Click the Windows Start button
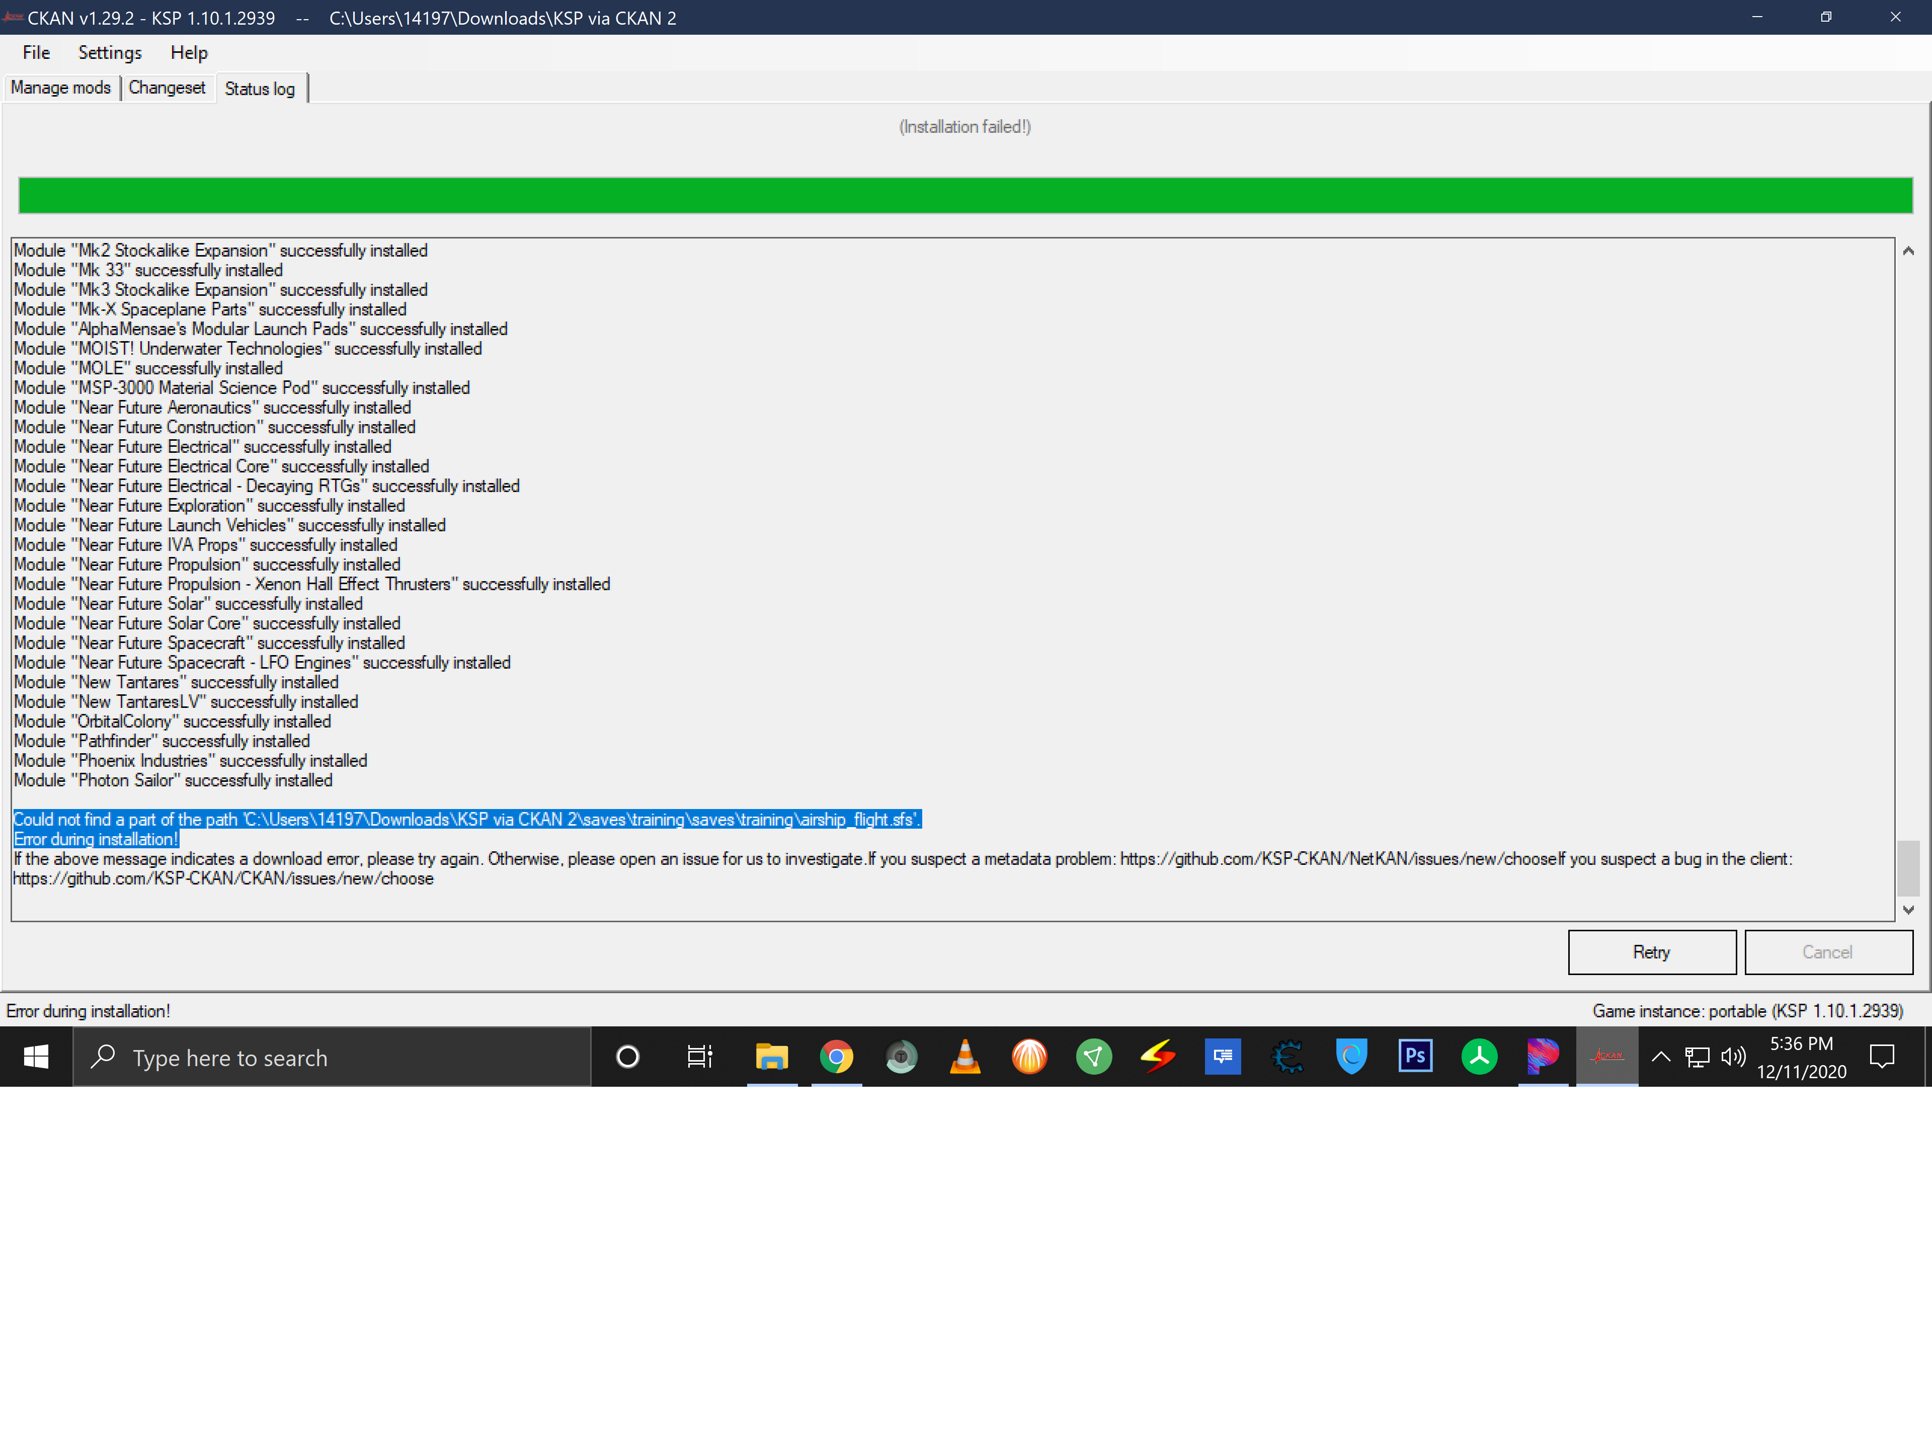Screen dimensions: 1932x1449 (x=36, y=1057)
